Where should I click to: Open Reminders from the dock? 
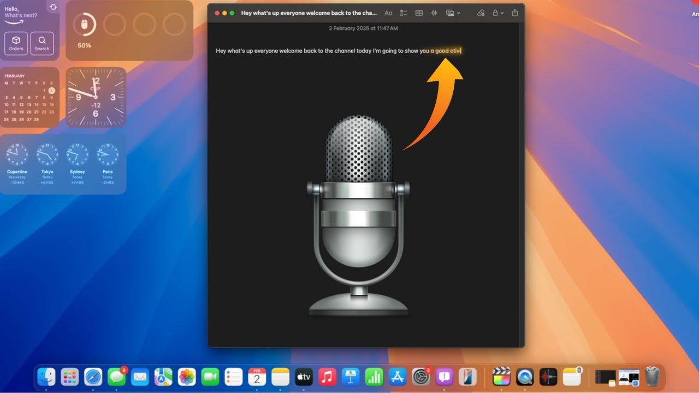[x=234, y=377]
